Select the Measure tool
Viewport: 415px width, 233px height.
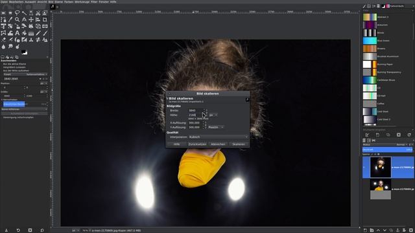pos(24,19)
